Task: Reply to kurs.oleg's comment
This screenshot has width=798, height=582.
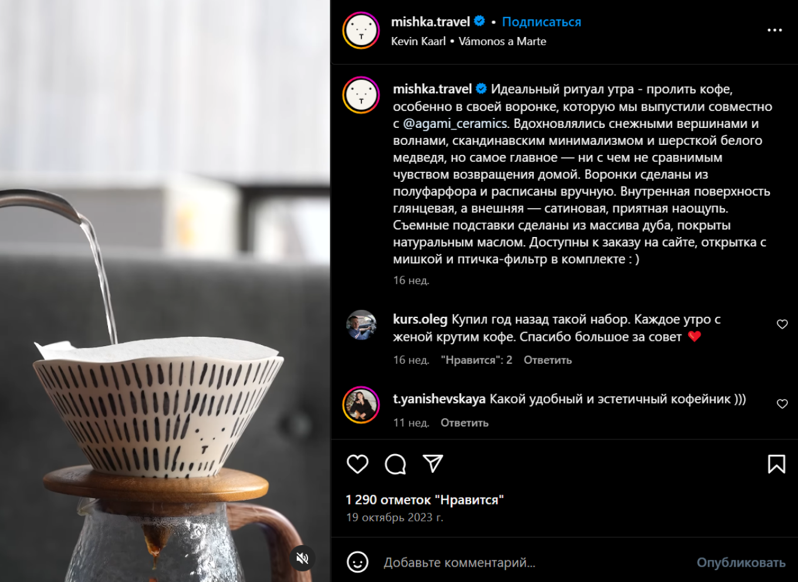Action: (547, 360)
